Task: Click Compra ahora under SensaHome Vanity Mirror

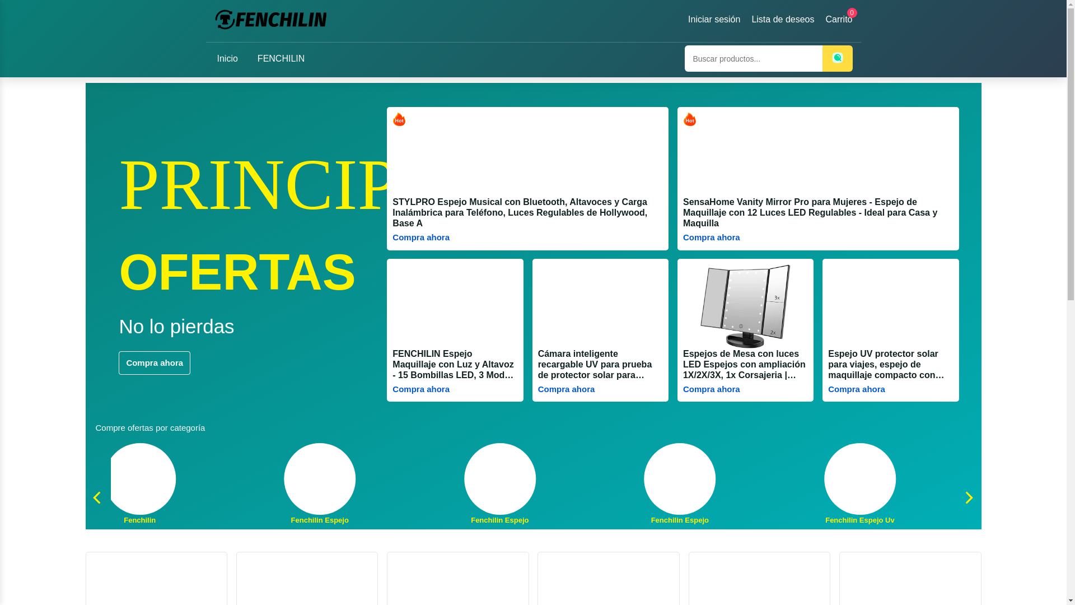Action: [x=711, y=238]
